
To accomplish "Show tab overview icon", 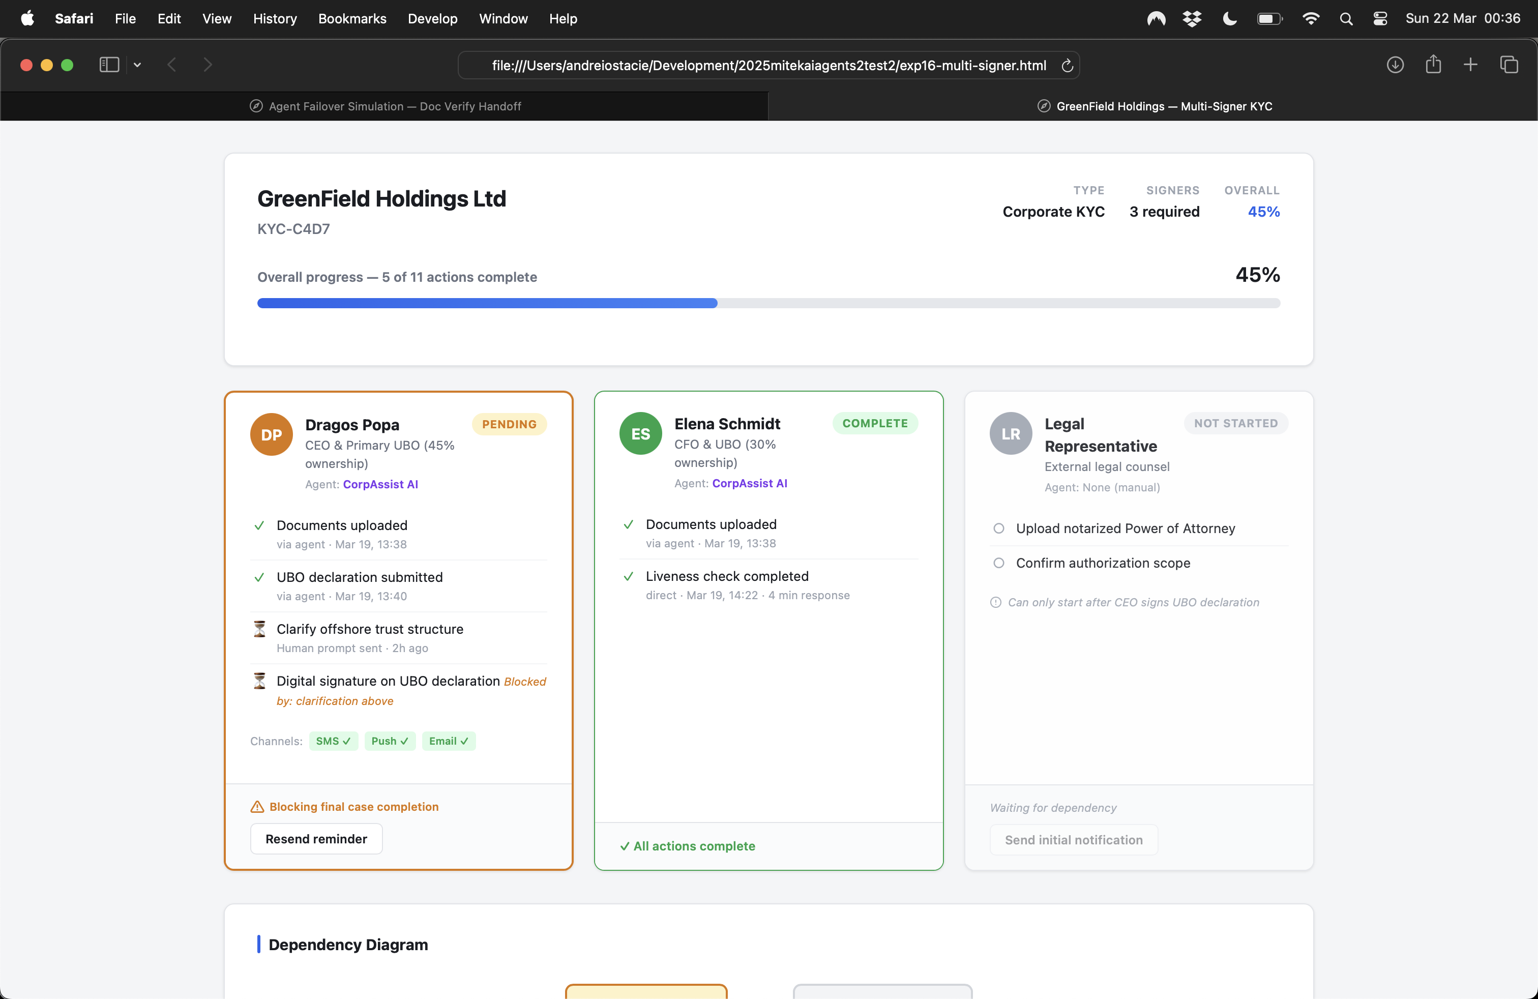I will pos(1509,65).
